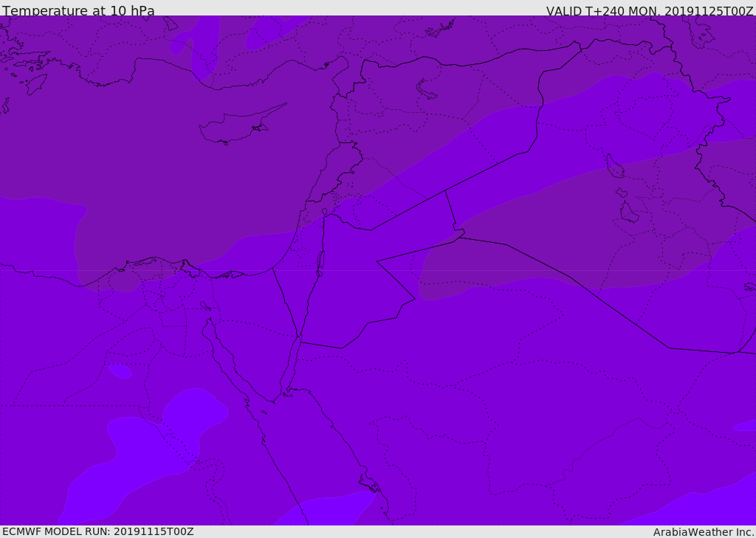
Task: Click the 'VALID T+240 MON. 20191125T00Z' label
Action: coord(650,10)
